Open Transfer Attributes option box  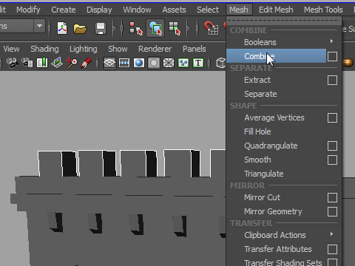tap(332, 249)
